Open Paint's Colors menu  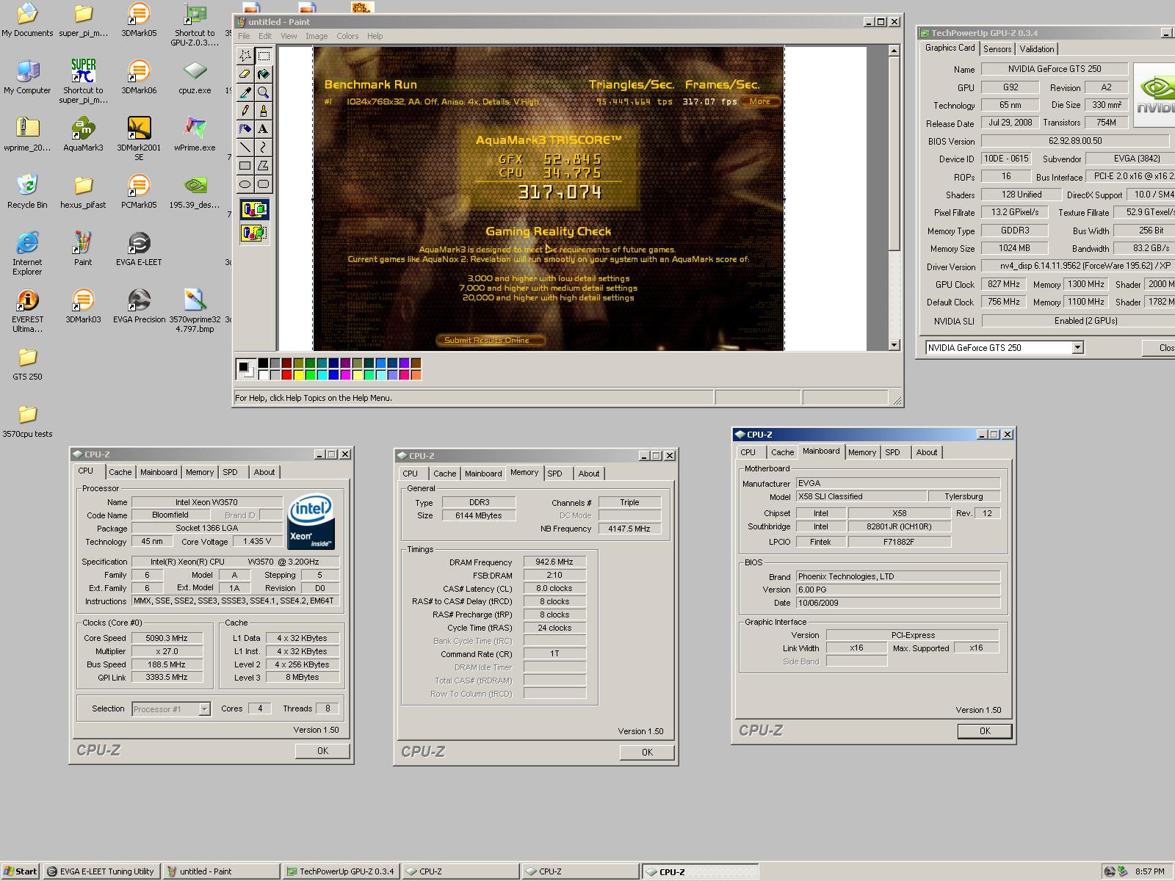click(347, 36)
